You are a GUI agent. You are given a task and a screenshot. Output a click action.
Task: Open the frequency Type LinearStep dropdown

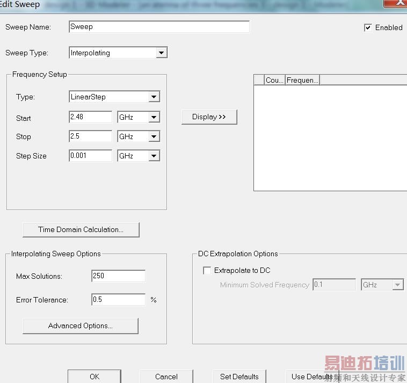[154, 97]
